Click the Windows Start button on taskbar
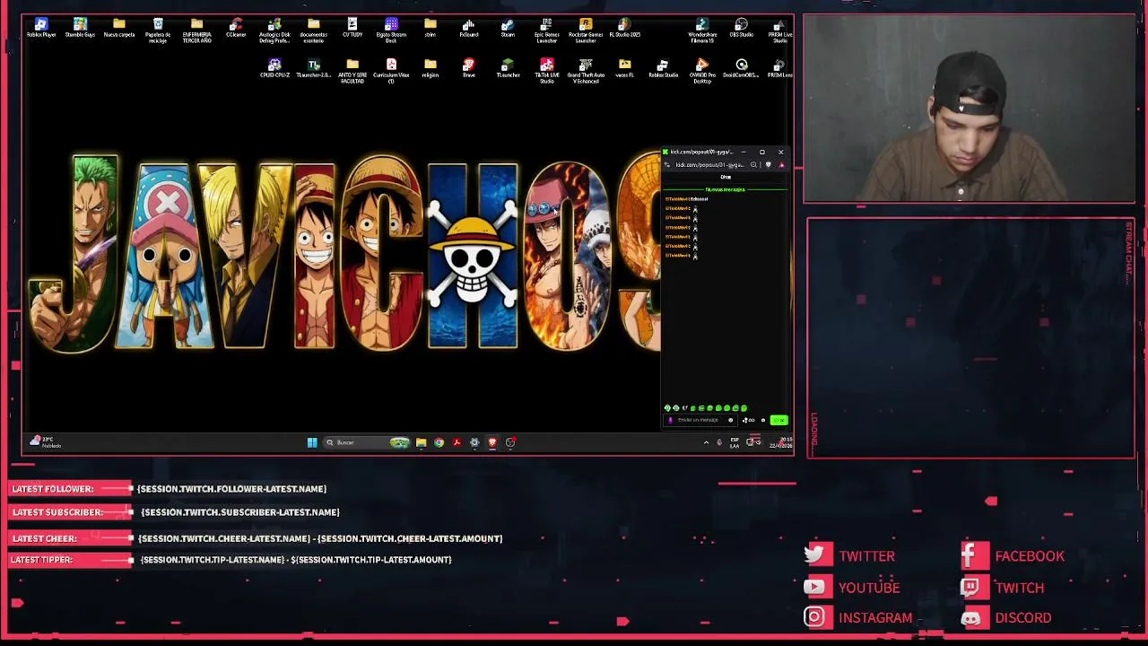 pos(312,442)
